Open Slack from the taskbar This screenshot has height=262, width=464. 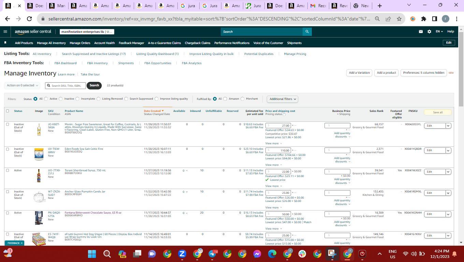[x=302, y=254]
